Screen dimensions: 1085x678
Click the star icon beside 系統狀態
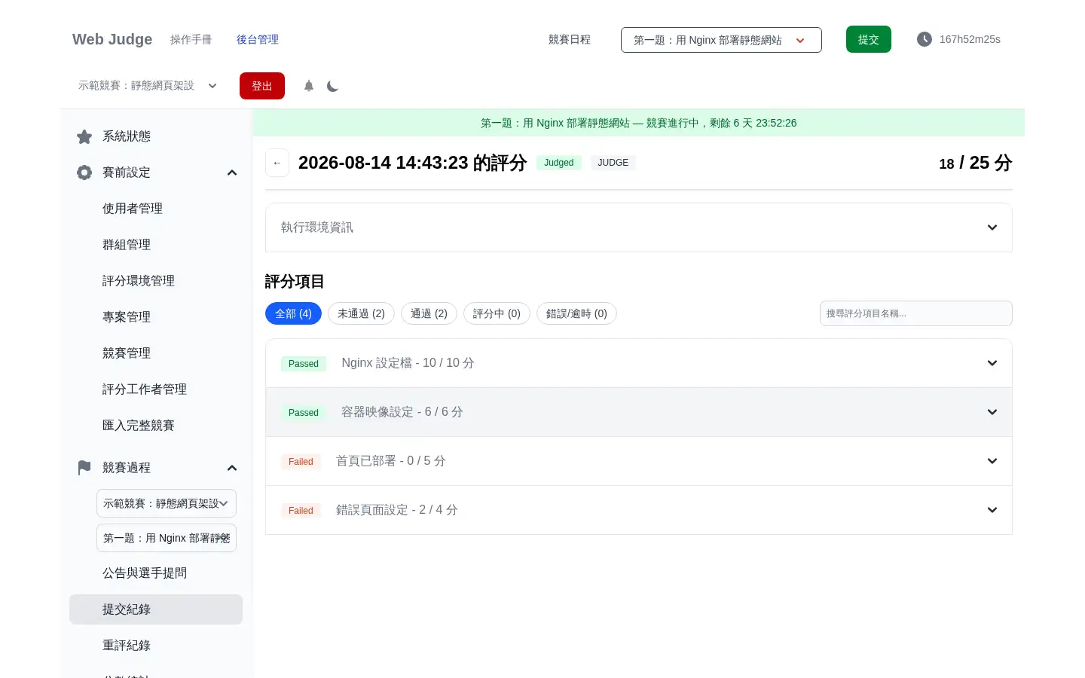(x=84, y=136)
